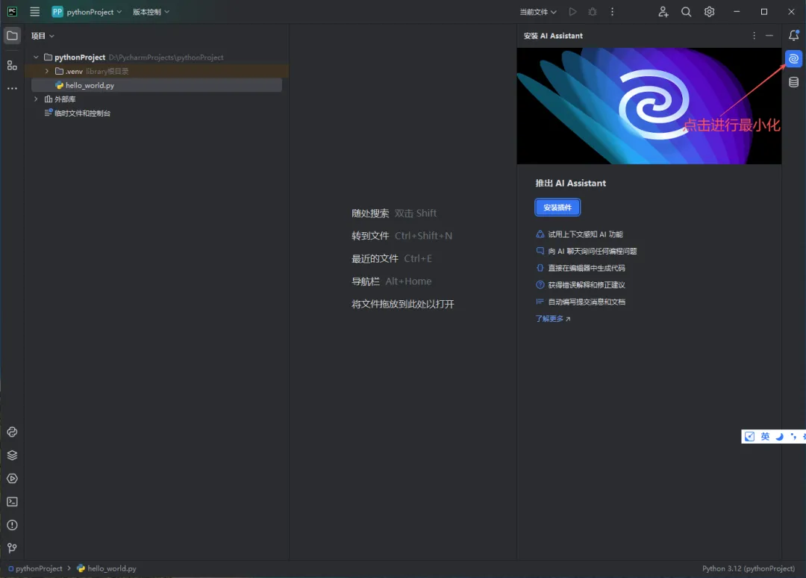Screen dimensions: 806x578
Task: Open the Python Console tool window
Action: [x=13, y=432]
